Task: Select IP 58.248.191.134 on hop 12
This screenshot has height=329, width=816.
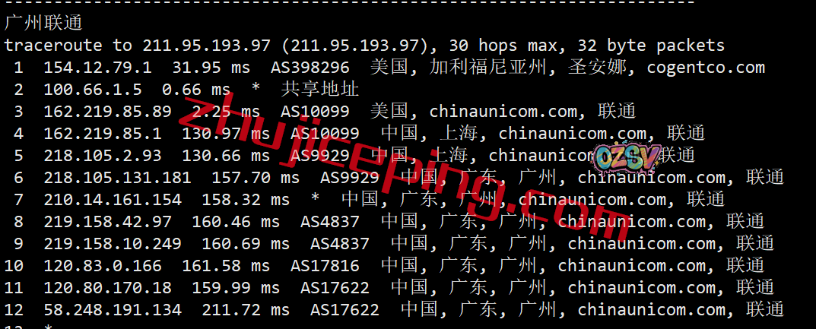Action: point(113,310)
